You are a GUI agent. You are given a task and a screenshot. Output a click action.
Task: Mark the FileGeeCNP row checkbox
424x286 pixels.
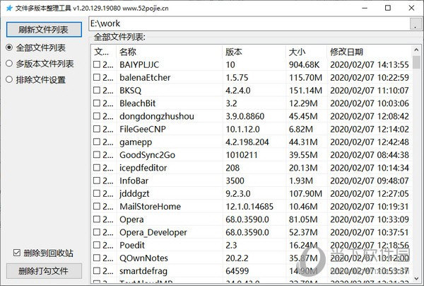point(97,129)
